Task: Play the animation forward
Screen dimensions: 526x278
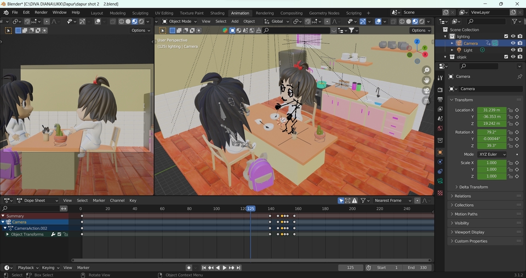Action: pyautogui.click(x=225, y=268)
